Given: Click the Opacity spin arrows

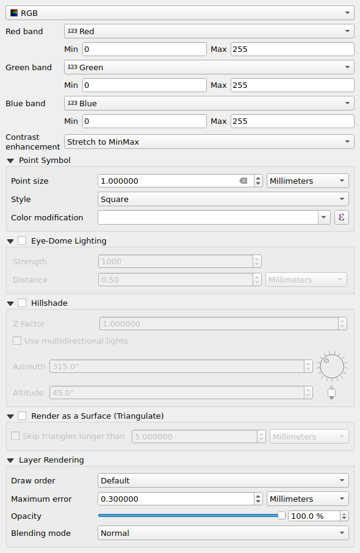Looking at the screenshot, I should [344, 516].
